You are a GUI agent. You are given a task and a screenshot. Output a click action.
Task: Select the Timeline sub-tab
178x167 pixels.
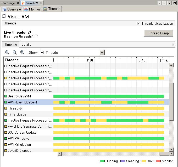pos(10,45)
